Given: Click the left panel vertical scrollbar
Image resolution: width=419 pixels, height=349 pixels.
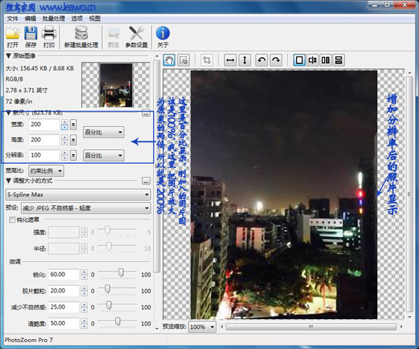Looking at the screenshot, I should [x=157, y=165].
